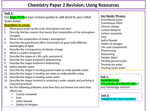Select the 'Oxides of nitrogen' bullet under question 15

(x=27, y=104)
